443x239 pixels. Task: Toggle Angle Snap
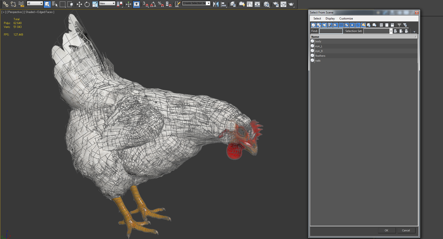pyautogui.click(x=153, y=4)
